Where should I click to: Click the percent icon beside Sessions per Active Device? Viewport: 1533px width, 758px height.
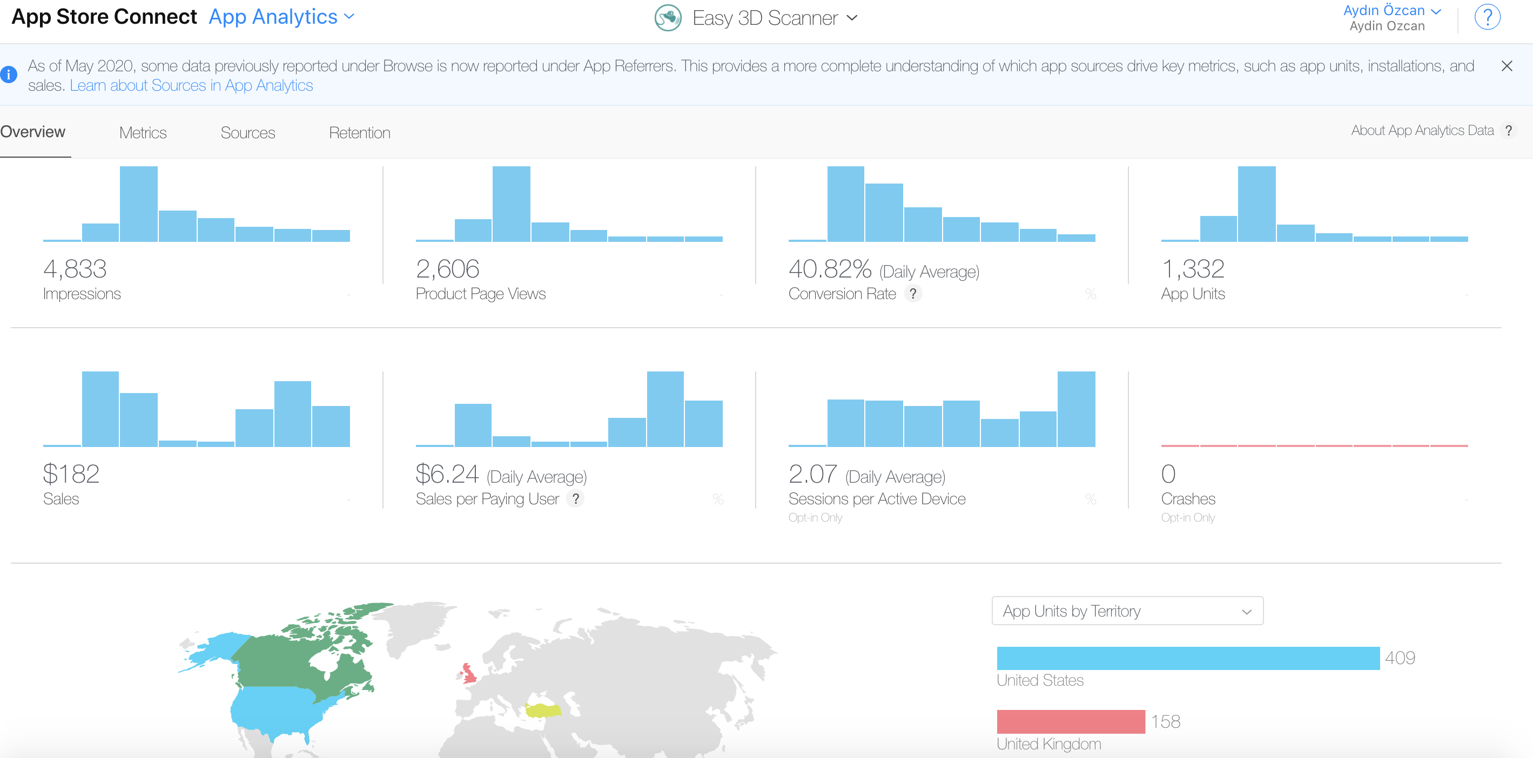click(x=1090, y=499)
